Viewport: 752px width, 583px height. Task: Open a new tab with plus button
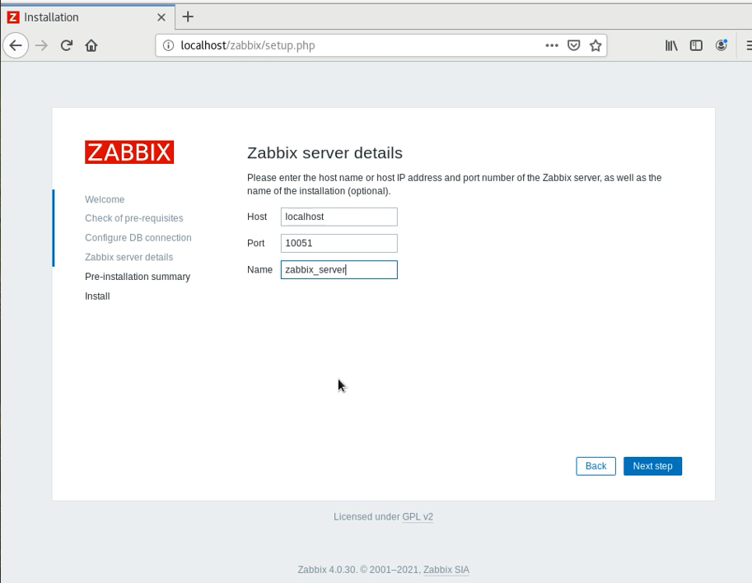[x=188, y=16]
